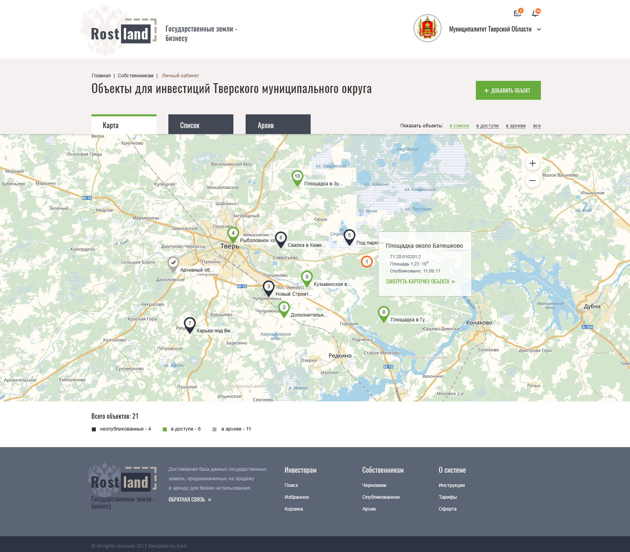Zoom out on the map
630x552 pixels.
coord(532,181)
